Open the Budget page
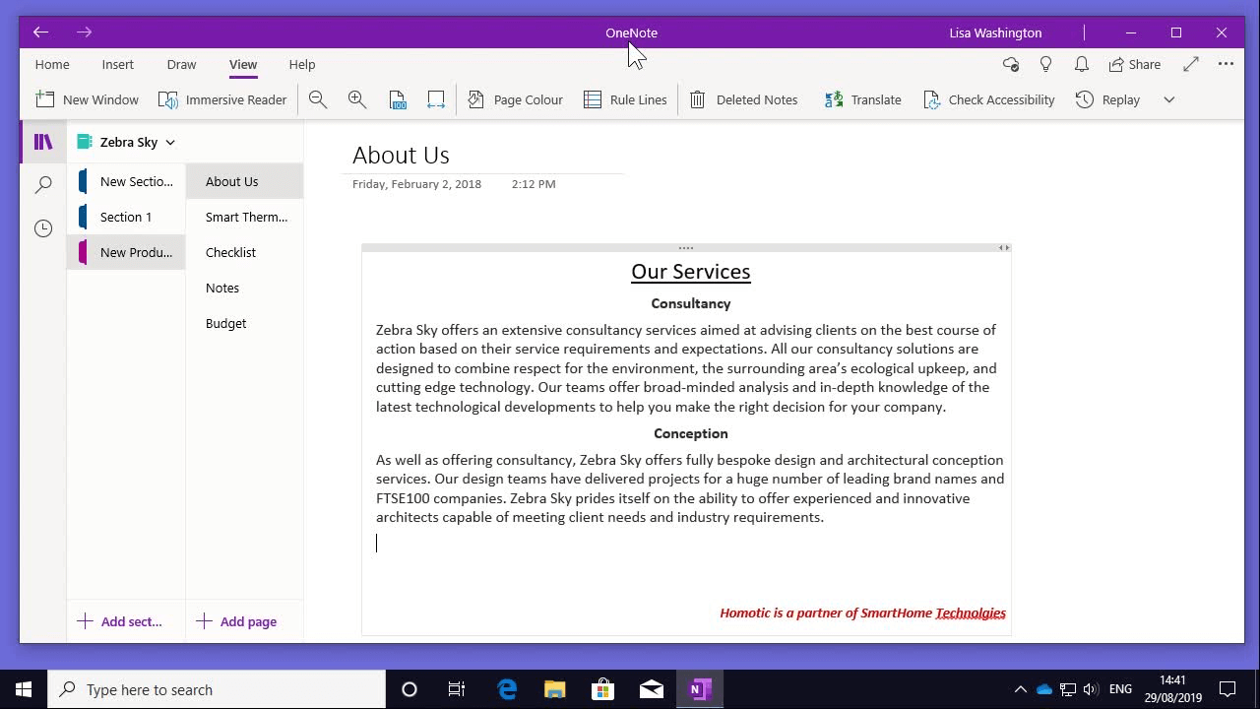This screenshot has width=1260, height=709. (225, 323)
